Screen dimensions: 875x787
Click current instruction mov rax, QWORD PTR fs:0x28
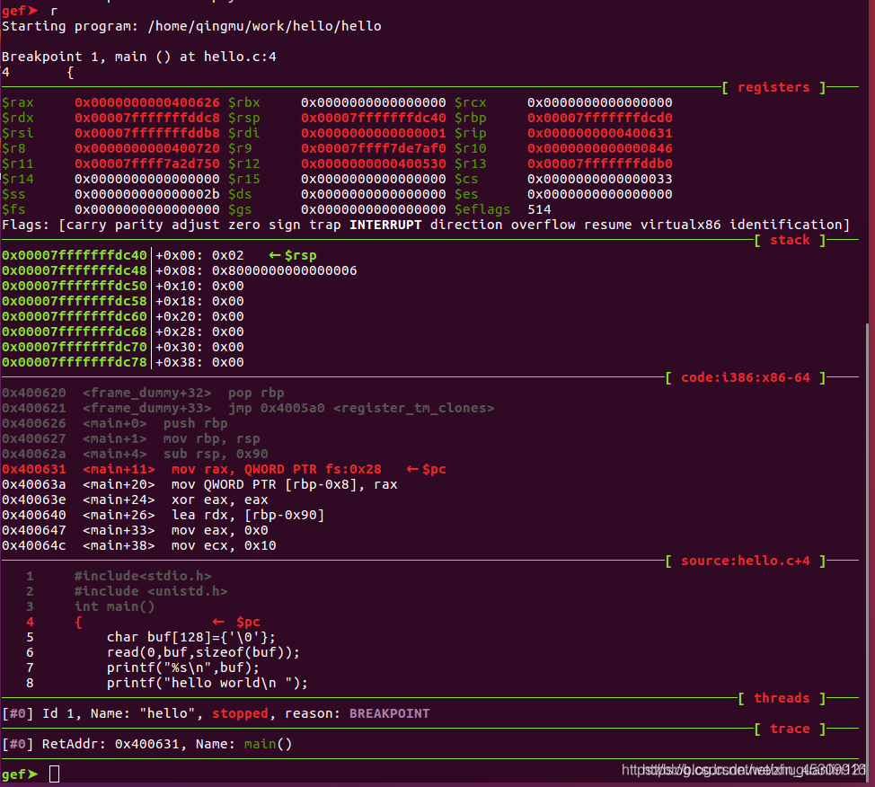click(x=276, y=469)
